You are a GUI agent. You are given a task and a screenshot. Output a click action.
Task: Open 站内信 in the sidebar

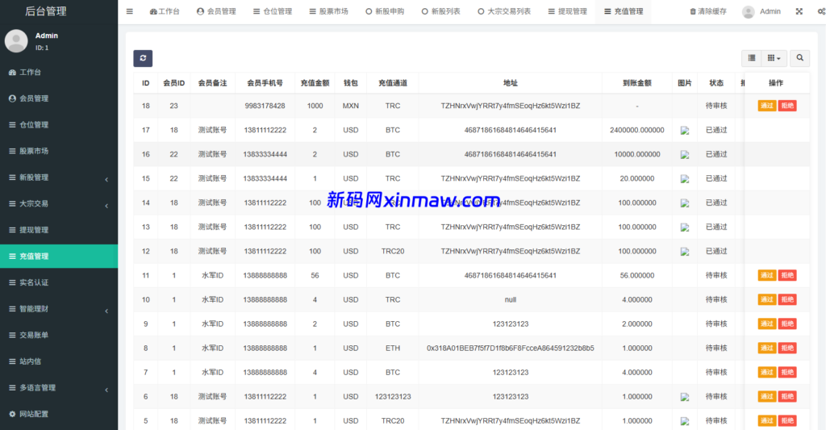59,361
